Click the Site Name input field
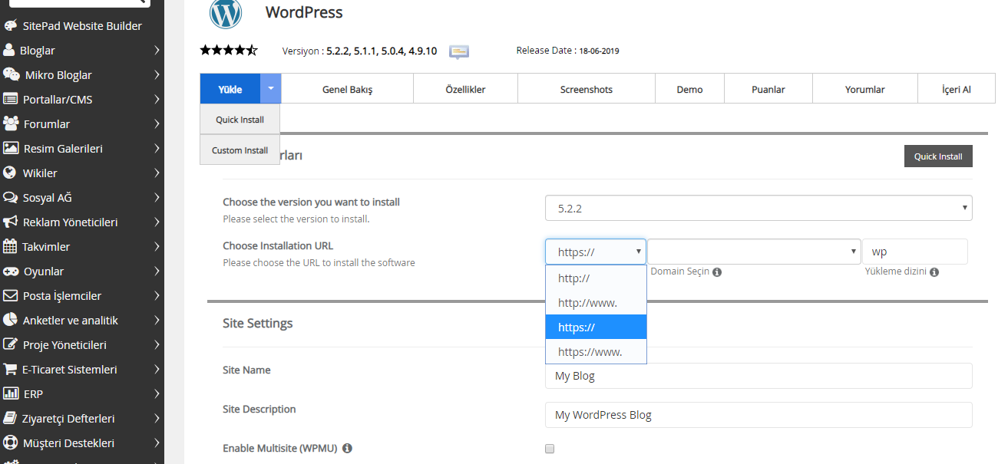This screenshot has height=464, width=1008. point(758,376)
